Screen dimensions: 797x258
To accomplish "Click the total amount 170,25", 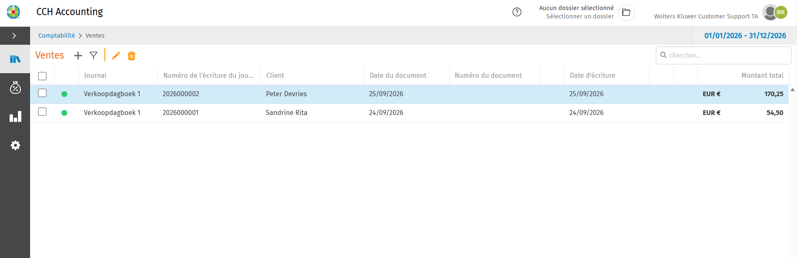I will 774,94.
